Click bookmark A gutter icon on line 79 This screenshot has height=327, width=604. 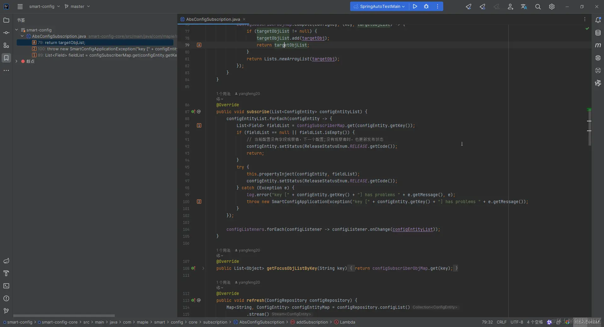[199, 45]
